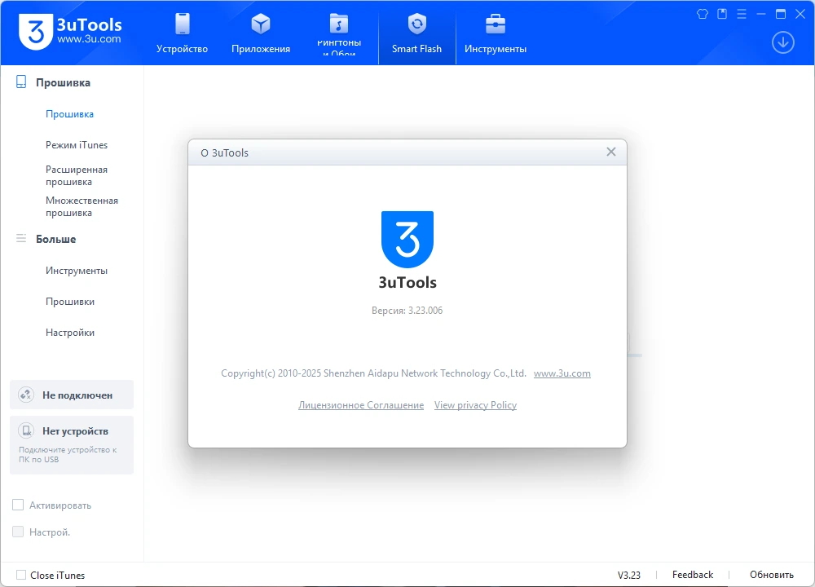Screen dimensions: 815x587
Task: Open Feedback in the status bar
Action: click(x=692, y=575)
